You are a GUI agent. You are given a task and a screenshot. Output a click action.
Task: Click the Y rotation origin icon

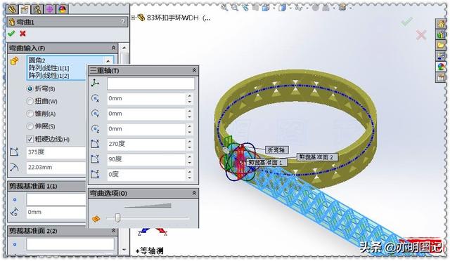coord(95,114)
